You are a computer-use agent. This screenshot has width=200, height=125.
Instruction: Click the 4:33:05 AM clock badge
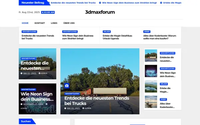[48, 12]
